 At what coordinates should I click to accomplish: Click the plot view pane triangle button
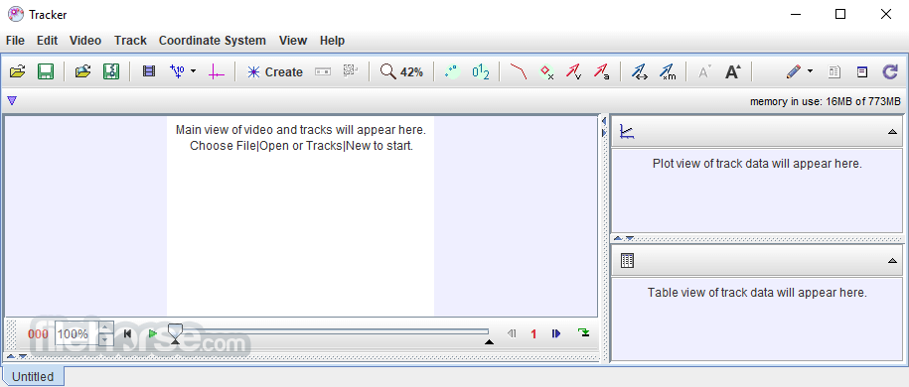[x=893, y=132]
